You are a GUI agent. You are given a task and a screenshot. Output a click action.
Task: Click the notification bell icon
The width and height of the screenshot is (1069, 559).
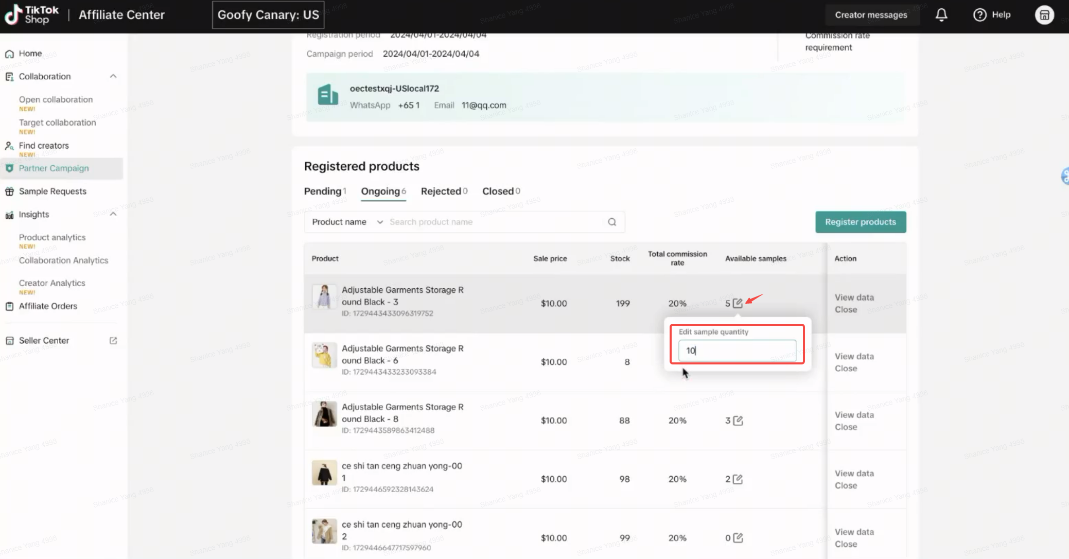click(x=941, y=15)
